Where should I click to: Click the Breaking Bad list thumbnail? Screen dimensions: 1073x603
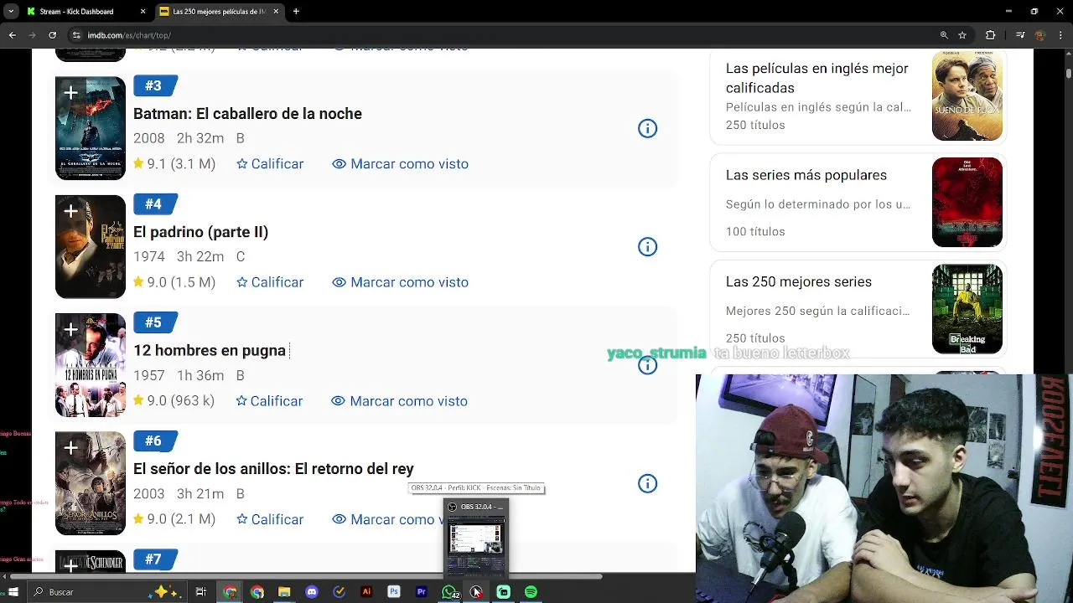[x=967, y=309]
